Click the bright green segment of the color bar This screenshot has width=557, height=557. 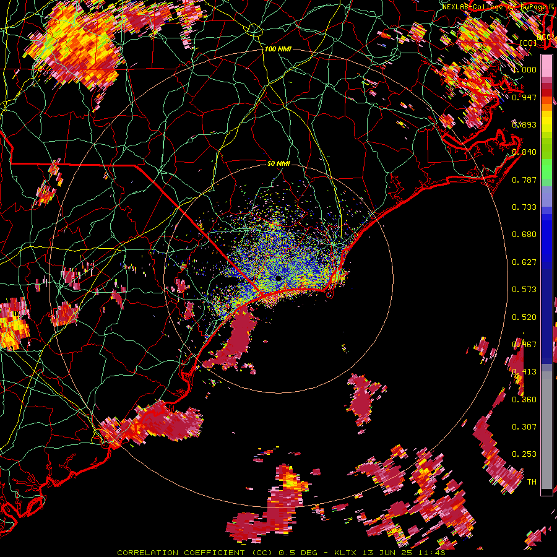[546, 170]
